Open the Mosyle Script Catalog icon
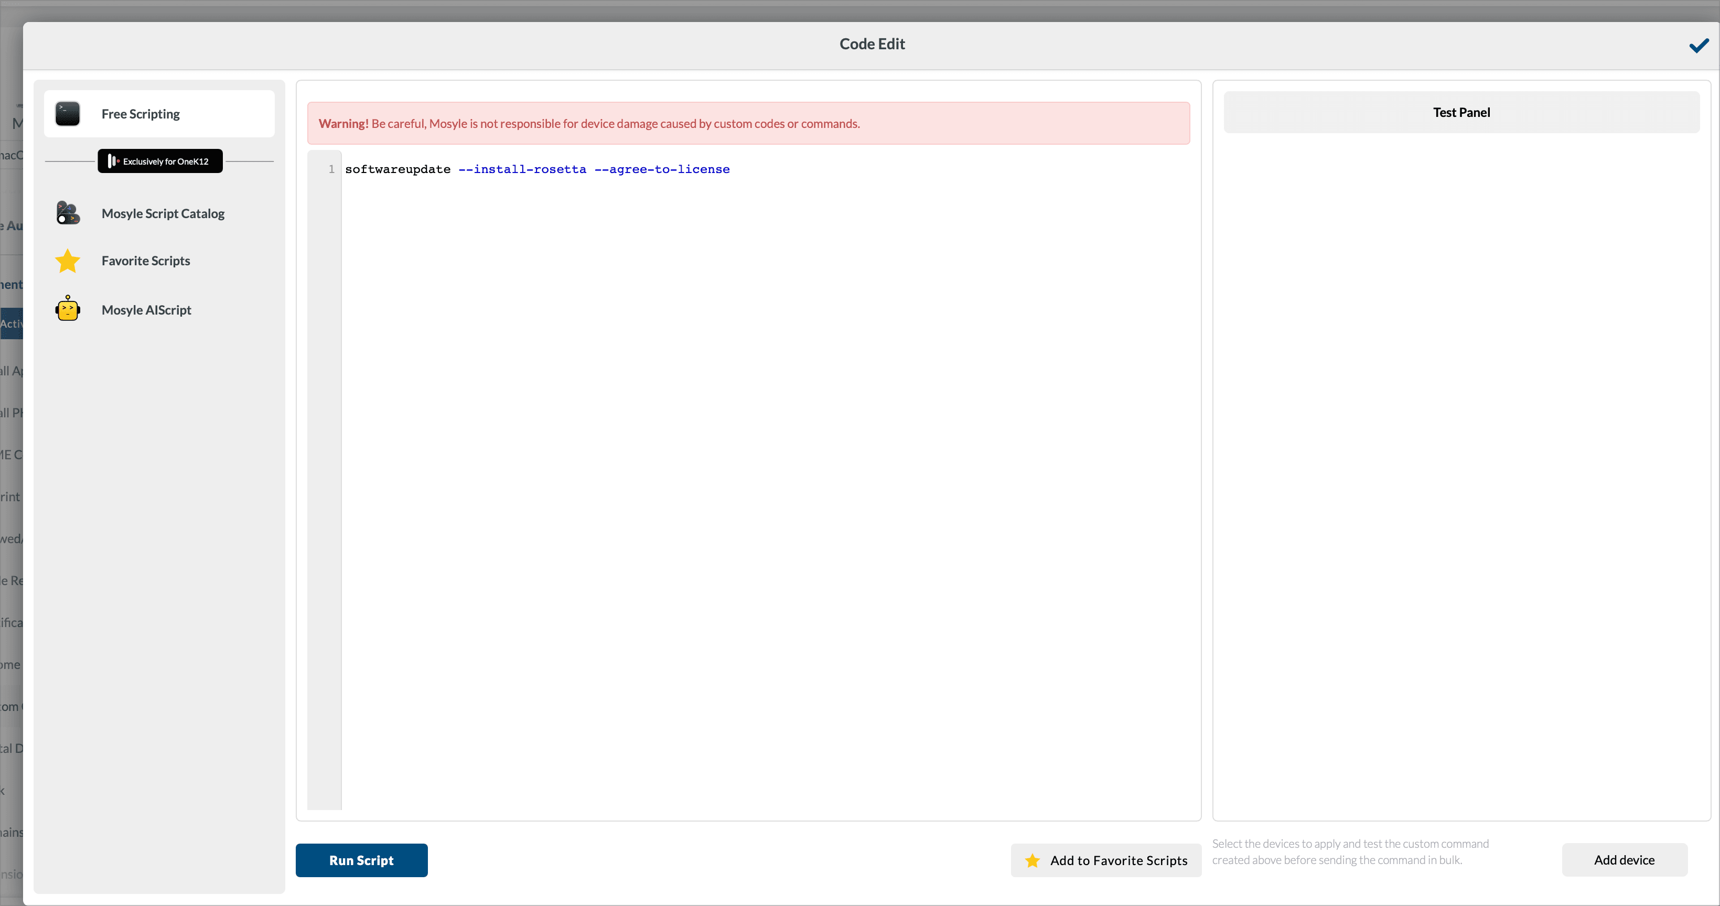The height and width of the screenshot is (906, 1720). [68, 213]
